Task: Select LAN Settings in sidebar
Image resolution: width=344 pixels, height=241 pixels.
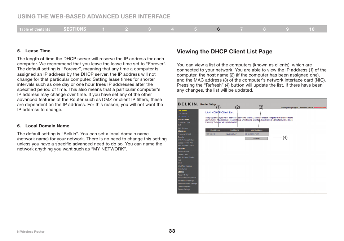Action: point(182,114)
